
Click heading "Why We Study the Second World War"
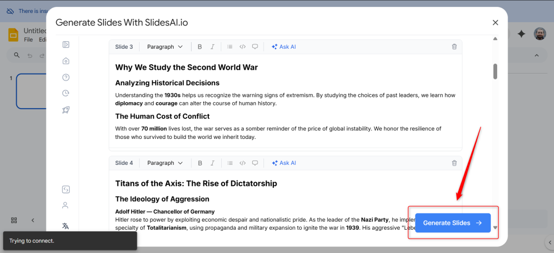pyautogui.click(x=187, y=67)
